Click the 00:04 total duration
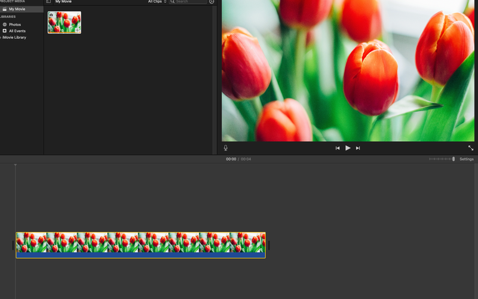 pos(246,159)
